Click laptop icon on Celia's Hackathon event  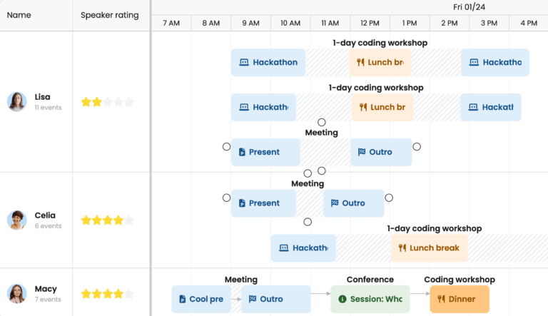[x=284, y=248]
